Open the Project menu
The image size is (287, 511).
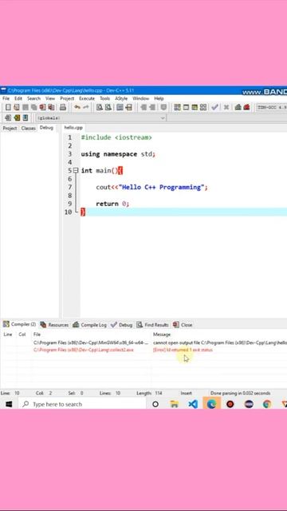pyautogui.click(x=67, y=98)
